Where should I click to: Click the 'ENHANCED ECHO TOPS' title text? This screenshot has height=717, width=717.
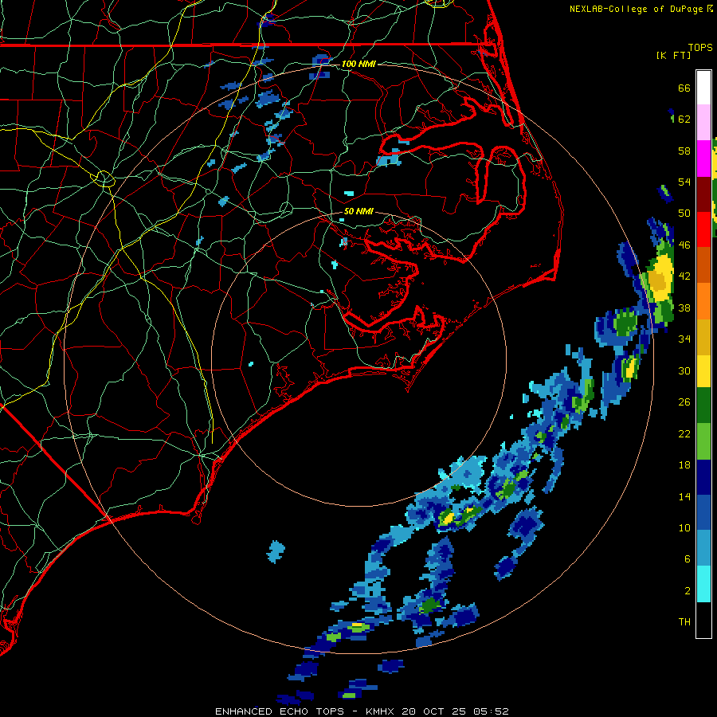[x=280, y=711]
